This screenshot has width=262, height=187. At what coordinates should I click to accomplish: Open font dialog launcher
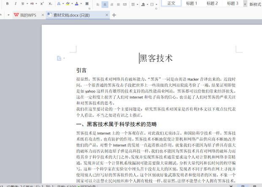pyautogui.click(x=90, y=8)
